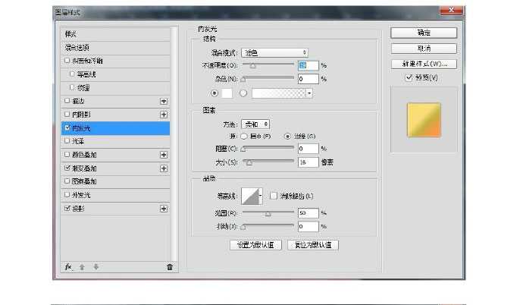523x305 pixels.
Task: Select the 混合选项 entry in left list
Action: tap(115, 48)
